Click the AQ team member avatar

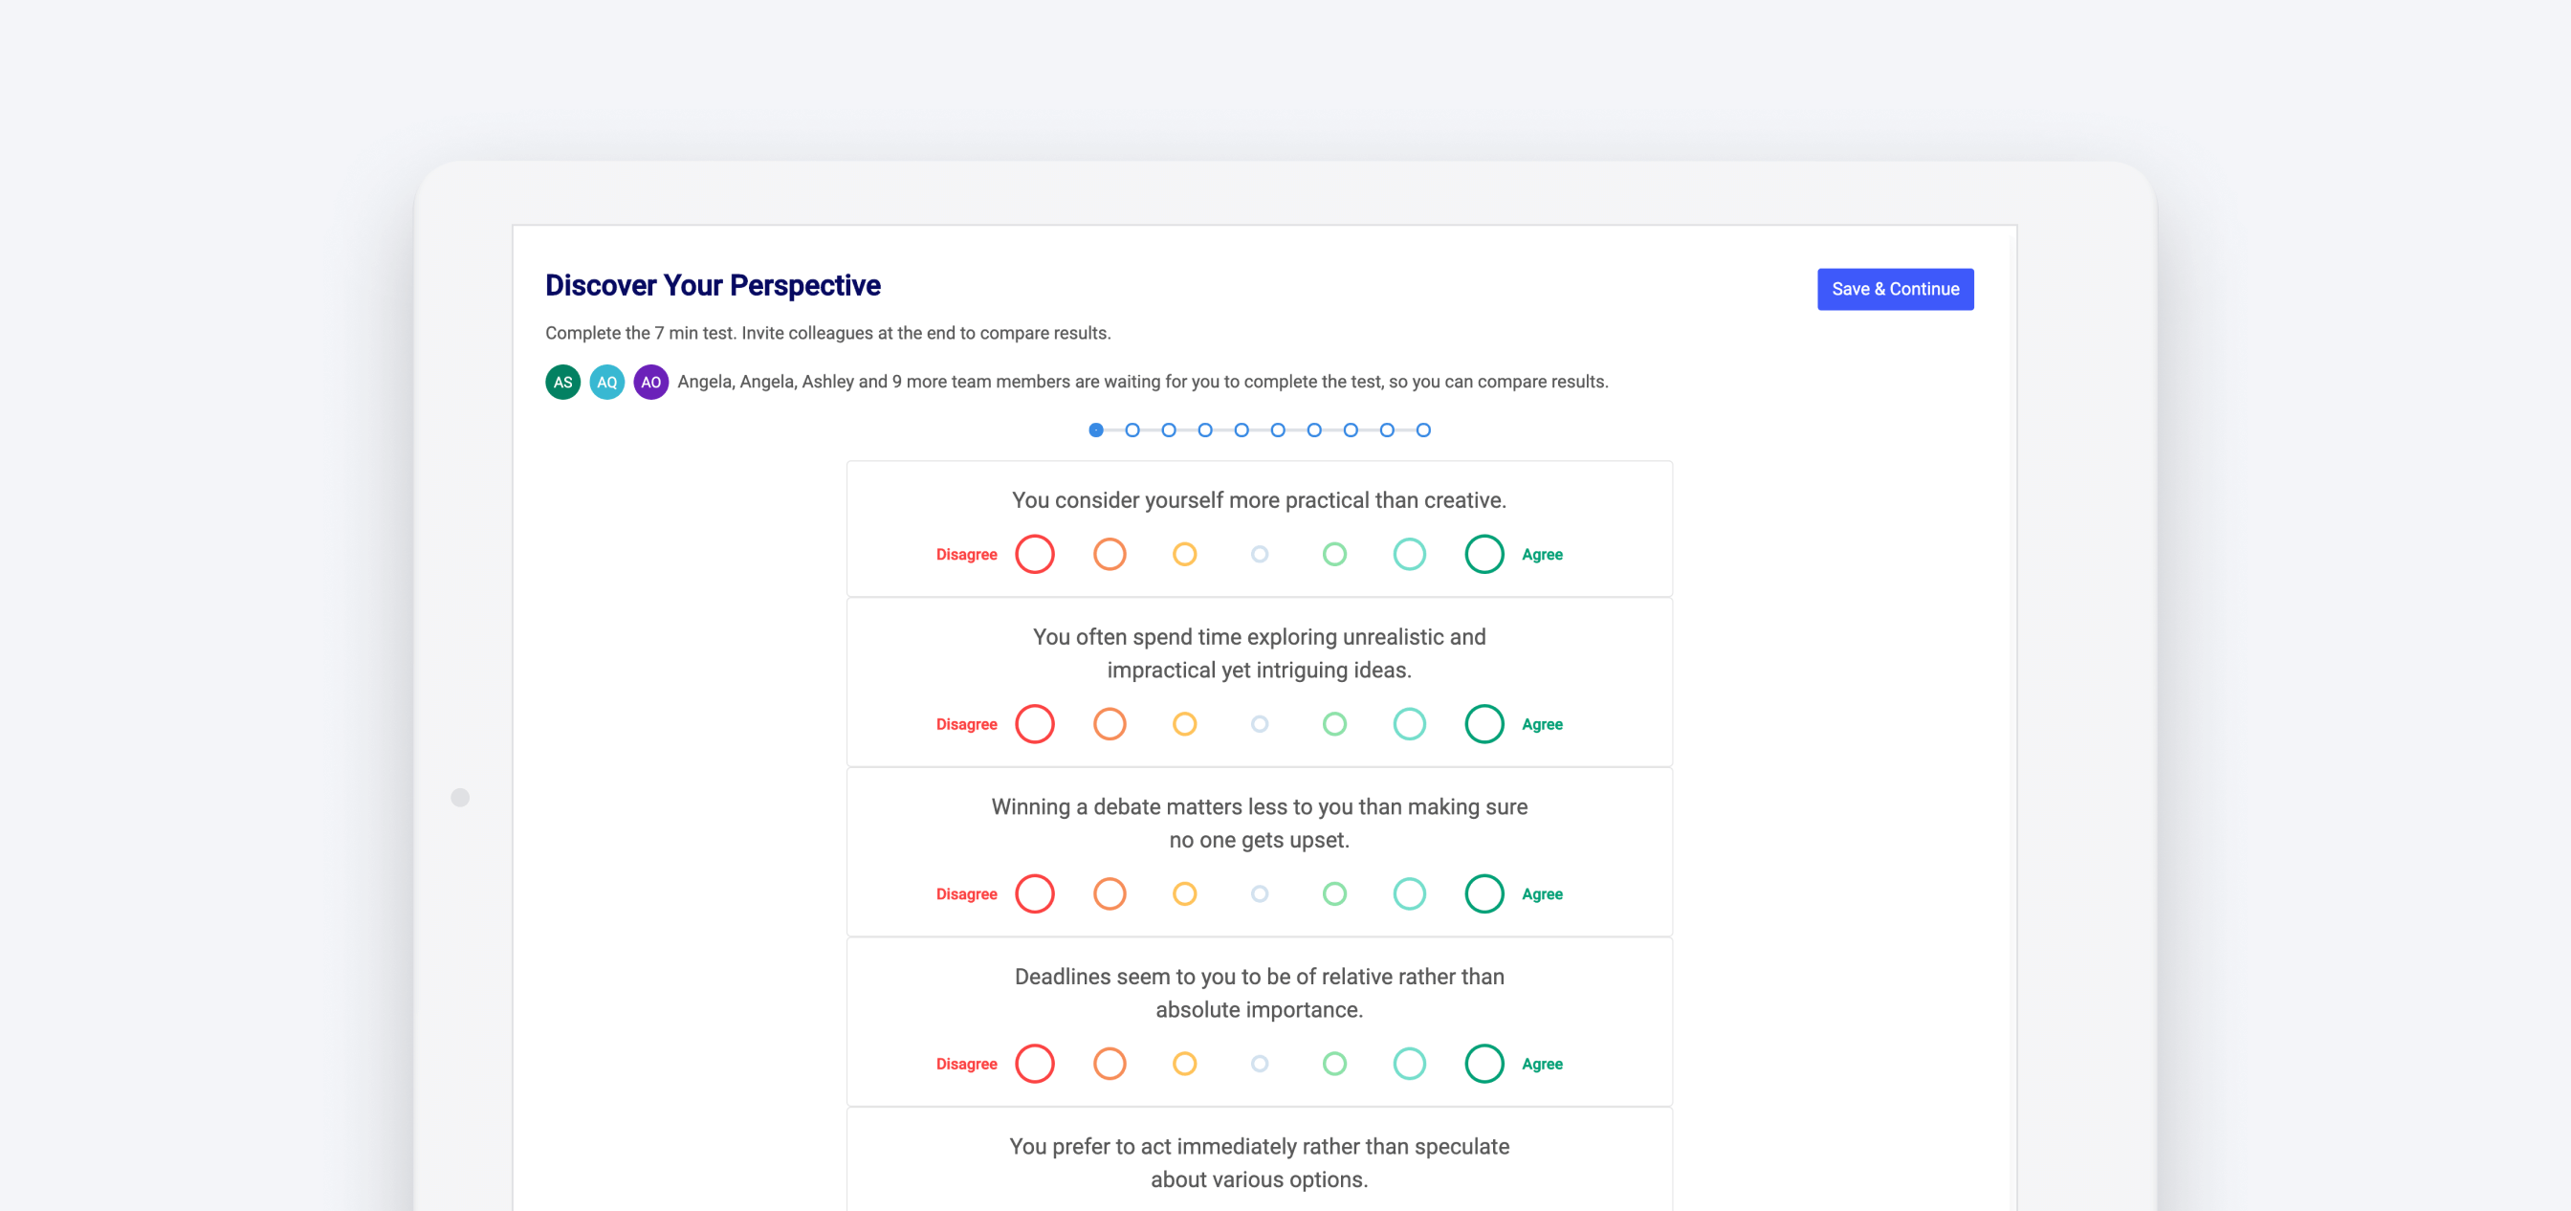(606, 382)
